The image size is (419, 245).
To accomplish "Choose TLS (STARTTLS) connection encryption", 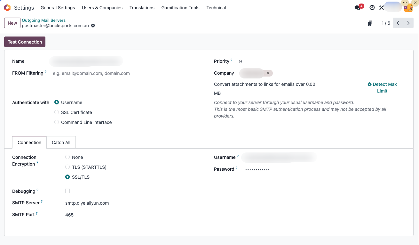I will coord(67,167).
